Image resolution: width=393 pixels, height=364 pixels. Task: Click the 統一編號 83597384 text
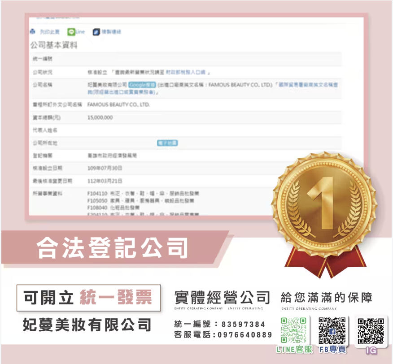[x=219, y=324]
